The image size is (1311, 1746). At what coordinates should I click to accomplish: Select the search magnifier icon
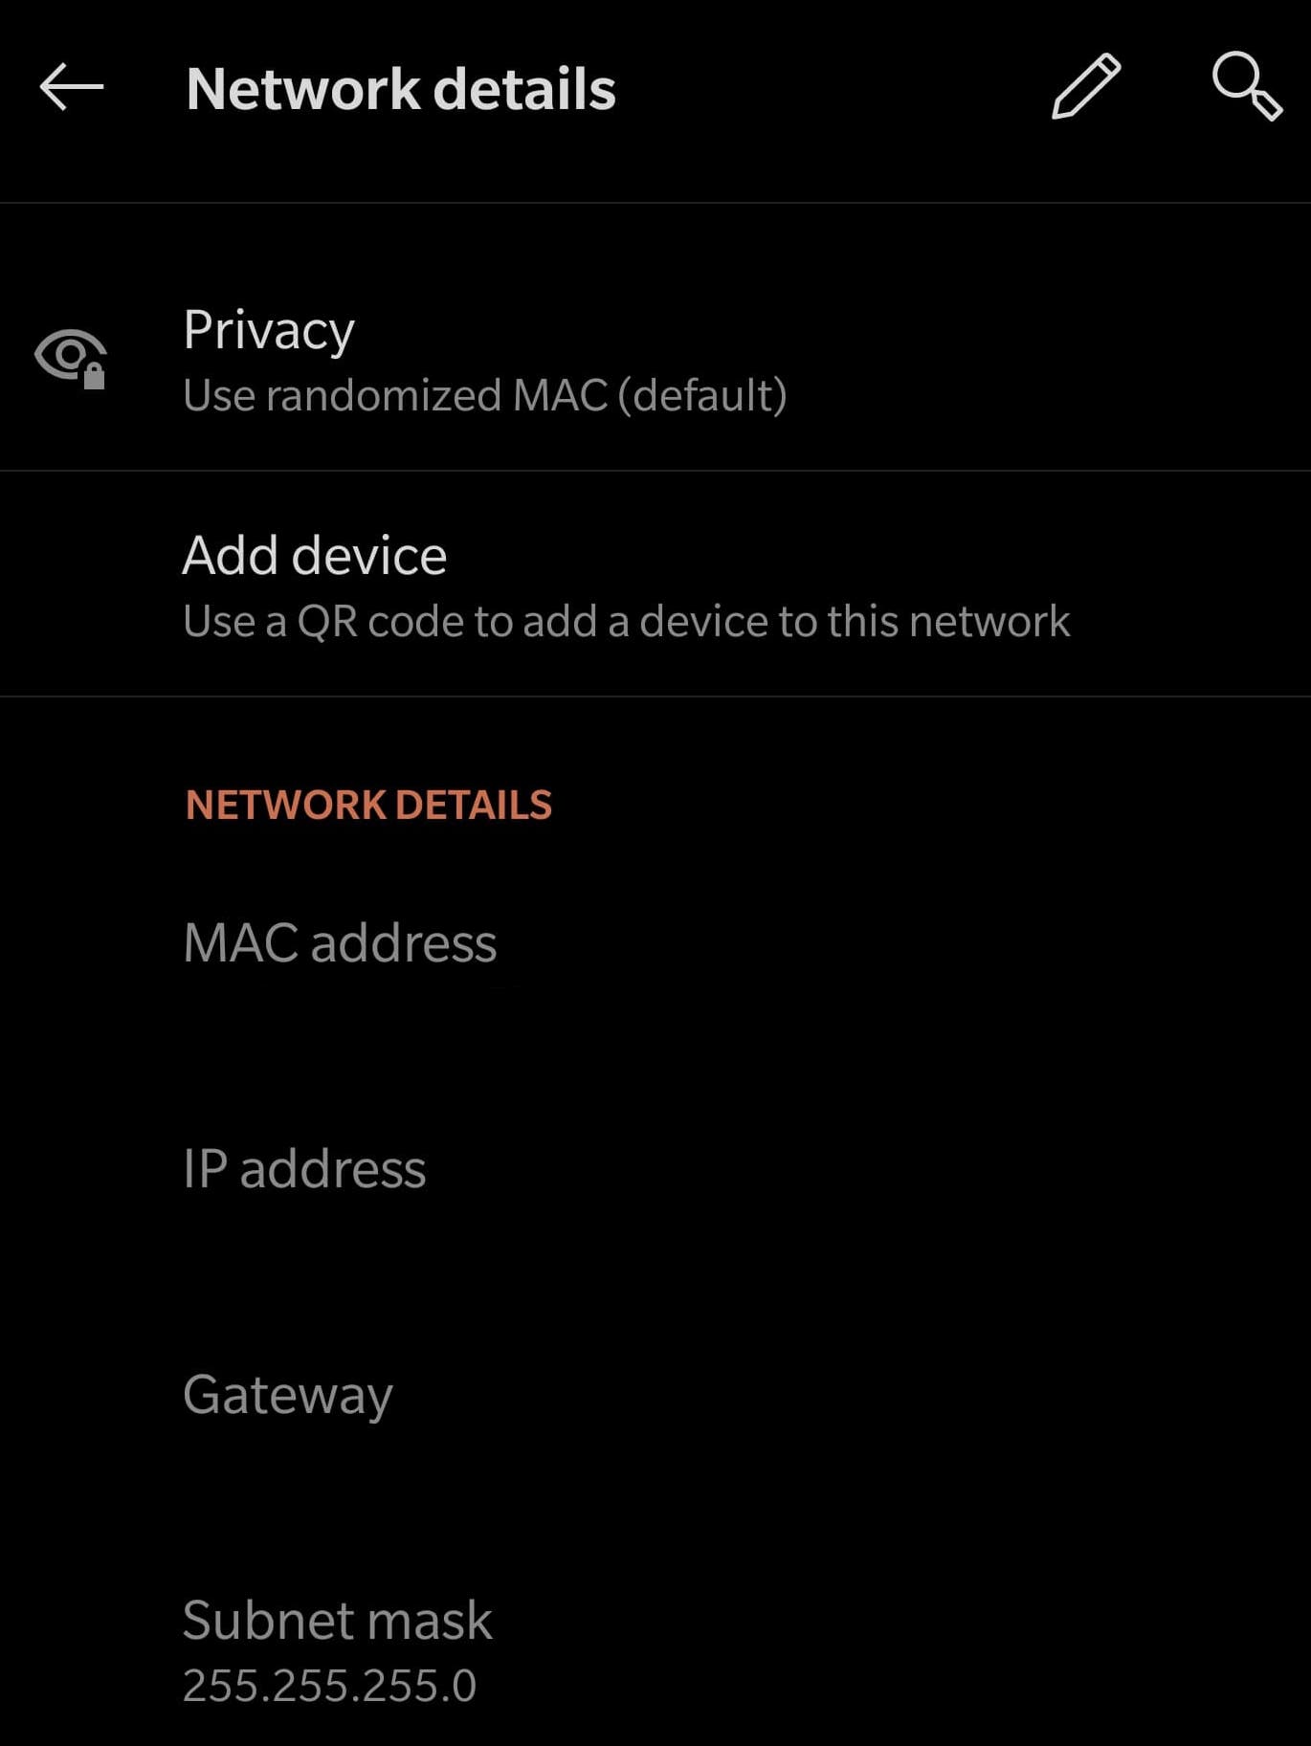point(1246,88)
